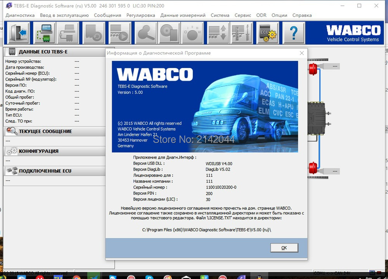The height and width of the screenshot is (279, 388).
Task: Click the exit door icon in toolbar
Action: tap(19, 33)
